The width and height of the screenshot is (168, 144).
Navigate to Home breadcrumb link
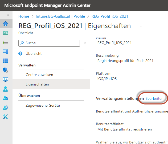(x=24, y=16)
